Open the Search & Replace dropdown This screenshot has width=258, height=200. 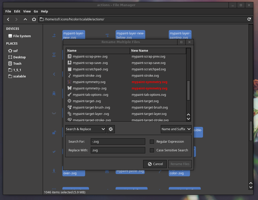click(85, 129)
